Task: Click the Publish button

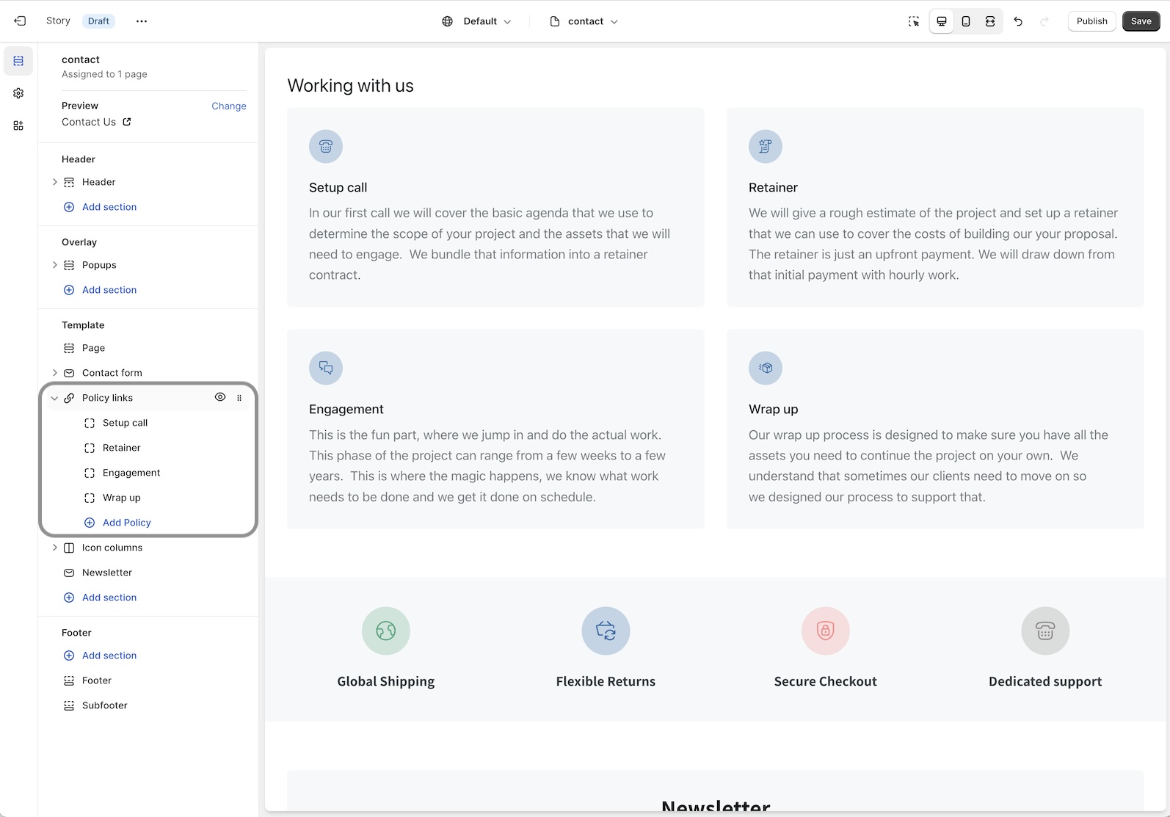Action: click(x=1091, y=21)
